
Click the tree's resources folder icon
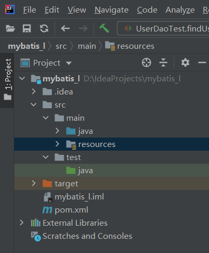tap(71, 145)
